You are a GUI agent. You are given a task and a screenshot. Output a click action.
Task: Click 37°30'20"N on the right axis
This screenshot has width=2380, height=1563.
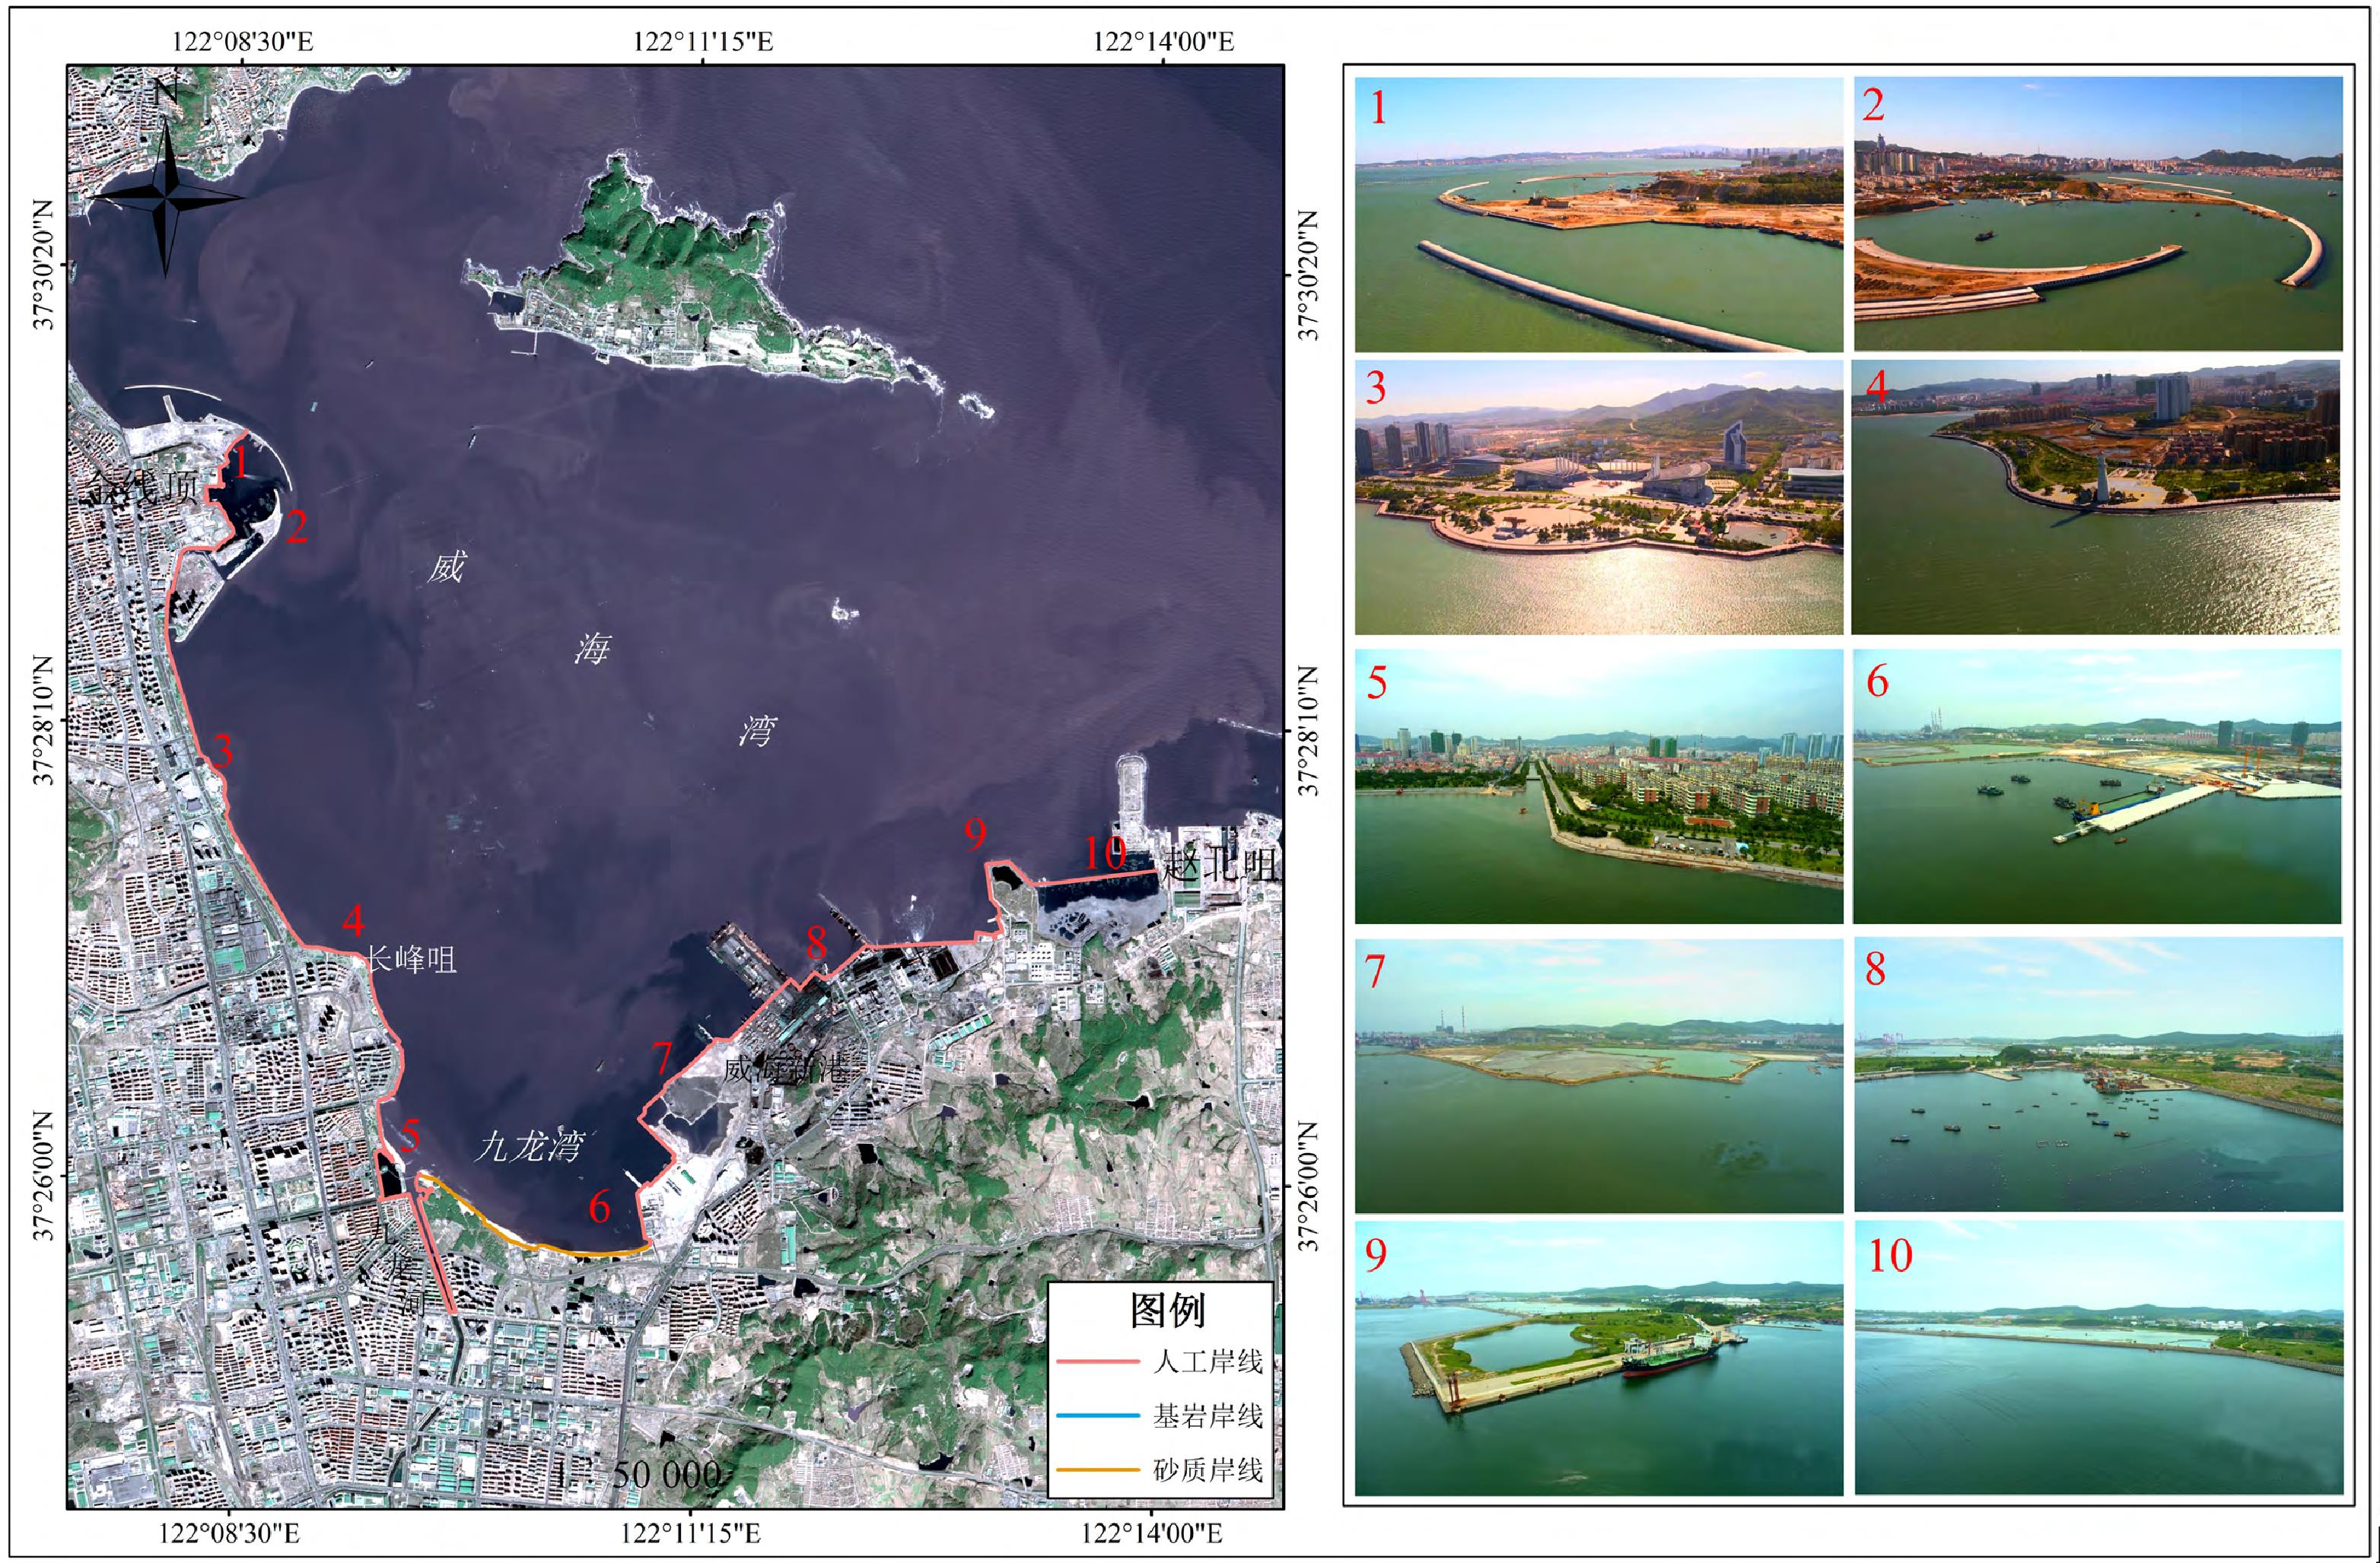[x=1308, y=276]
